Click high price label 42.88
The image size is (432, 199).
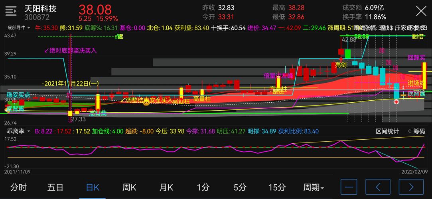click(x=349, y=39)
